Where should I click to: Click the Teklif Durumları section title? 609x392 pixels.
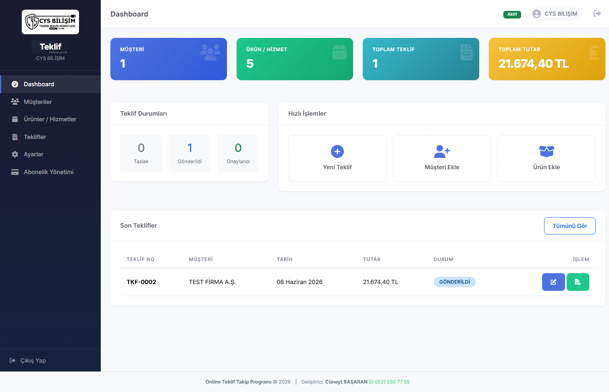coord(143,114)
